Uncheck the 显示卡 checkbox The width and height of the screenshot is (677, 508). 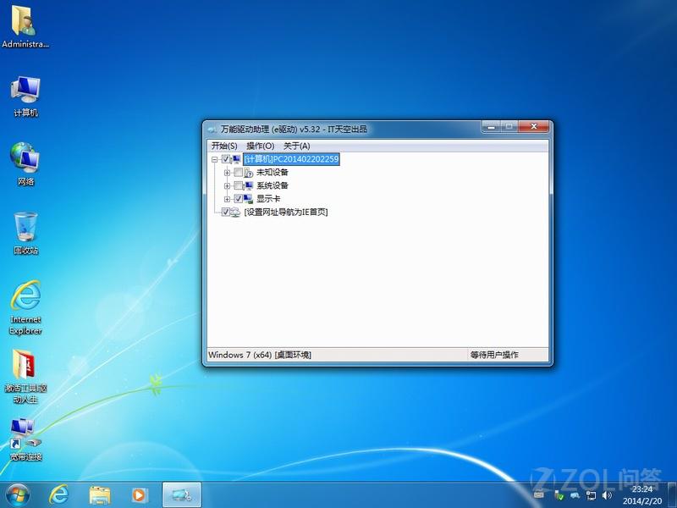pos(238,199)
